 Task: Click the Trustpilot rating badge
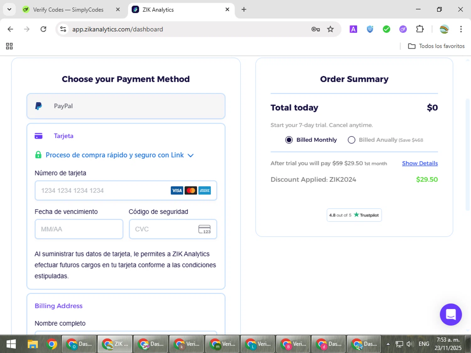click(x=354, y=215)
